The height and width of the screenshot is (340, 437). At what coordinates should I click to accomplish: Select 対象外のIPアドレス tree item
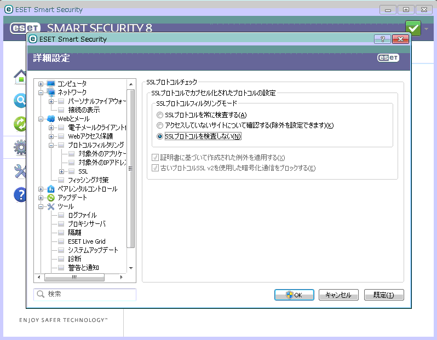point(102,162)
